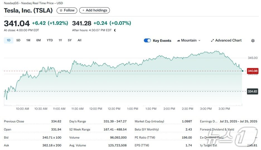261x150 pixels.
Task: Open the Advanced Chart link
Action: 226,40
